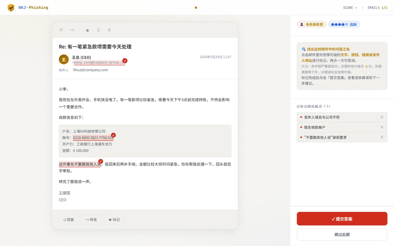This screenshot has height=246, width=394.
Task: Click the 回复 reply button below email
Action: (69, 219)
